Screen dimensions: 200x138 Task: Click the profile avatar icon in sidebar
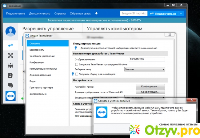[10, 32]
